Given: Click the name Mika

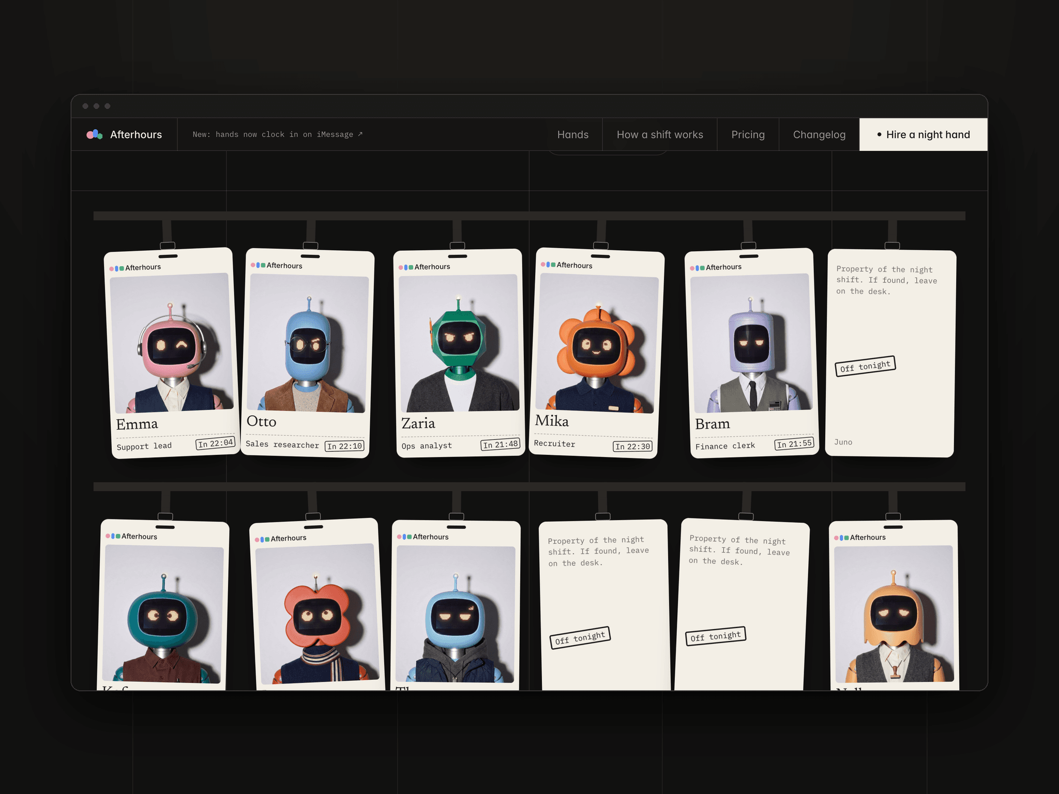Looking at the screenshot, I should (x=552, y=421).
